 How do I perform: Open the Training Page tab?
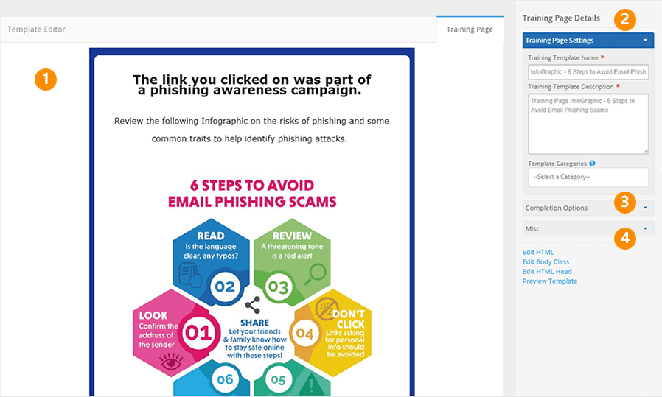[x=470, y=29]
